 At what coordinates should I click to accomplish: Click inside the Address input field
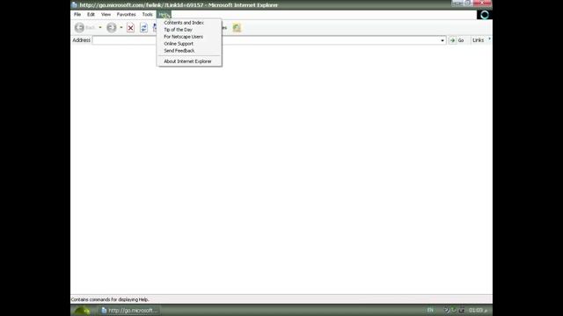[266, 40]
